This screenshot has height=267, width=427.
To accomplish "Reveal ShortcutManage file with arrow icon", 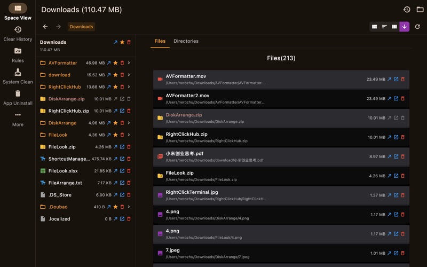I will point(115,159).
